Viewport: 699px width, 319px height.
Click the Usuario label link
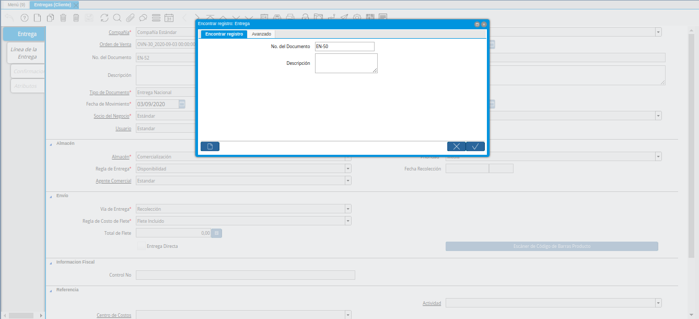tap(123, 129)
